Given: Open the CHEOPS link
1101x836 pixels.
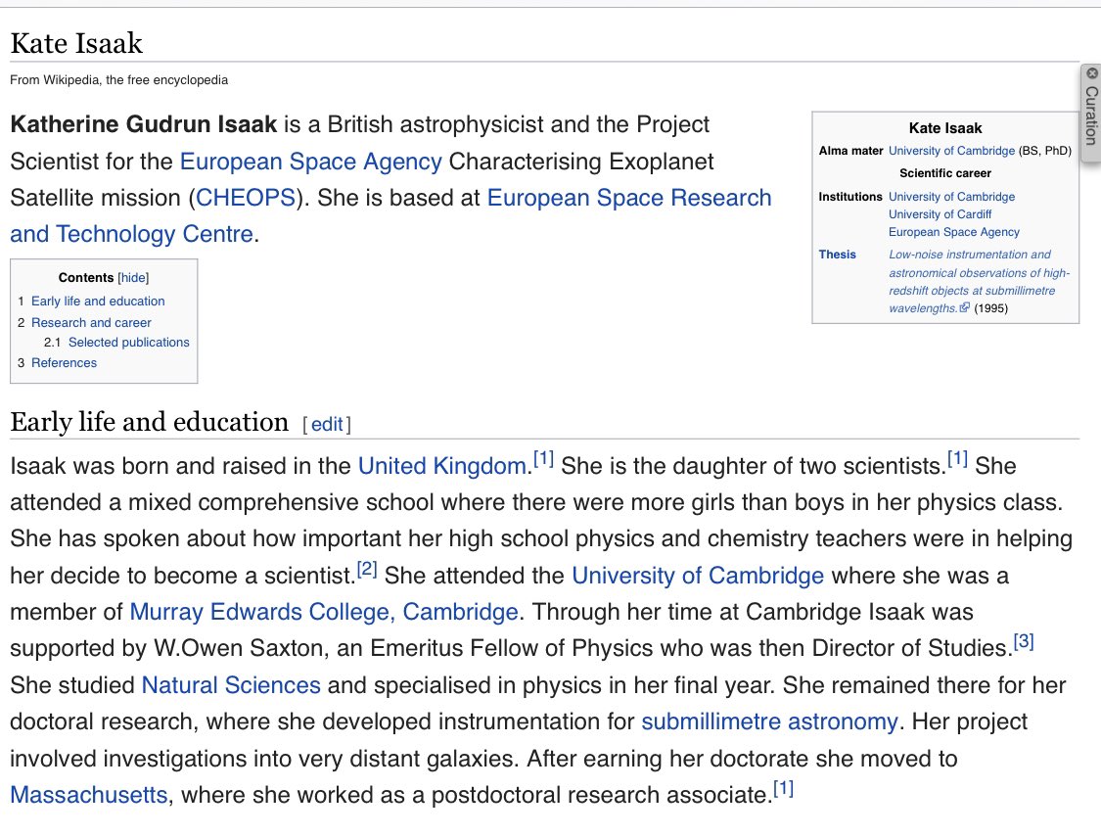Looking at the screenshot, I should [x=246, y=198].
